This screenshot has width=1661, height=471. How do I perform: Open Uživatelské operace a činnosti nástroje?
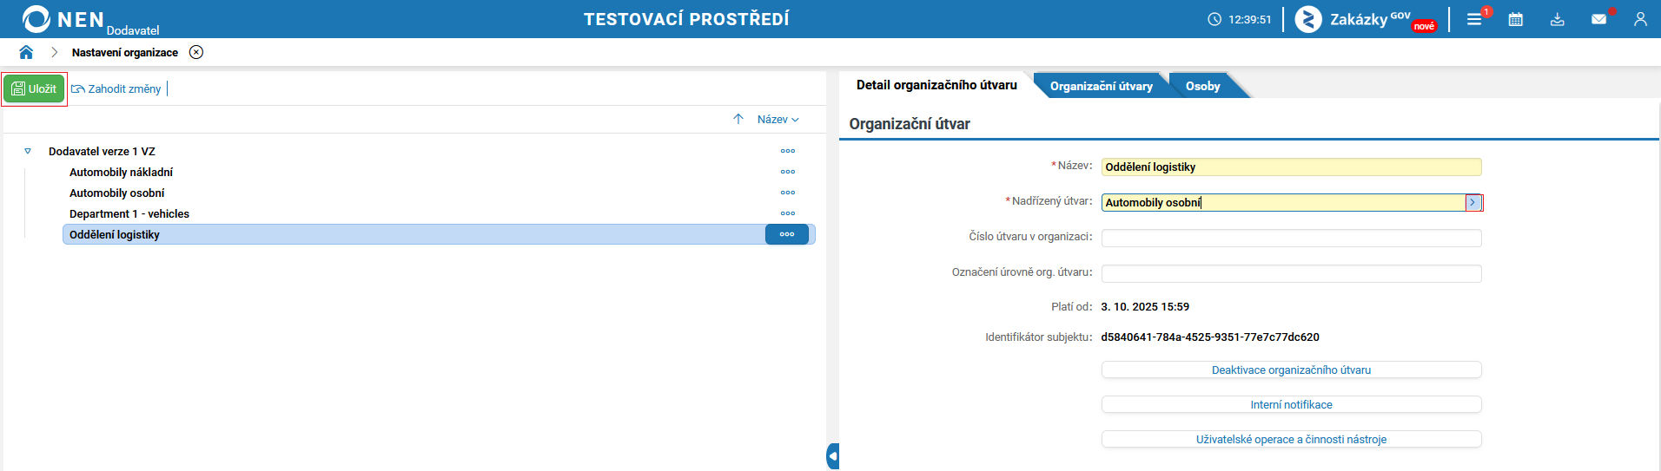coord(1291,439)
